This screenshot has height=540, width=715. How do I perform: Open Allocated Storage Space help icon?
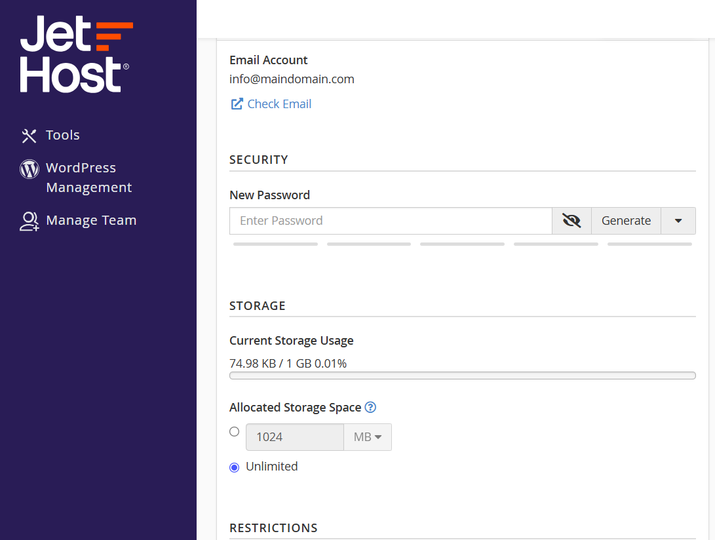[x=370, y=407]
